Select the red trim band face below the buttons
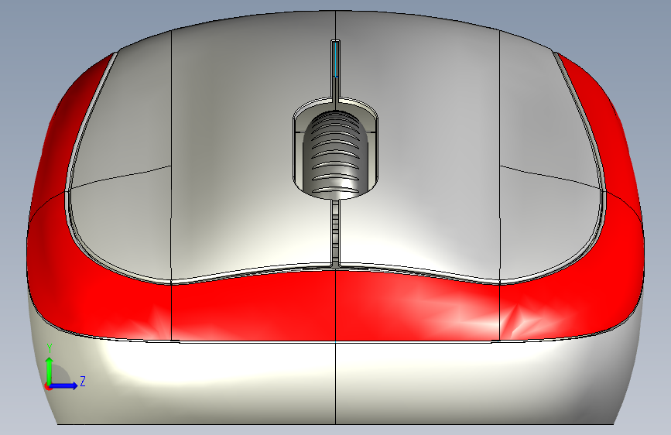This screenshot has width=671, height=435. (335, 307)
